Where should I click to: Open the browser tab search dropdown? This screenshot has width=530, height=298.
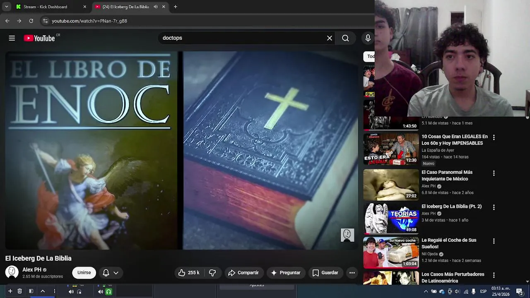[x=6, y=7]
